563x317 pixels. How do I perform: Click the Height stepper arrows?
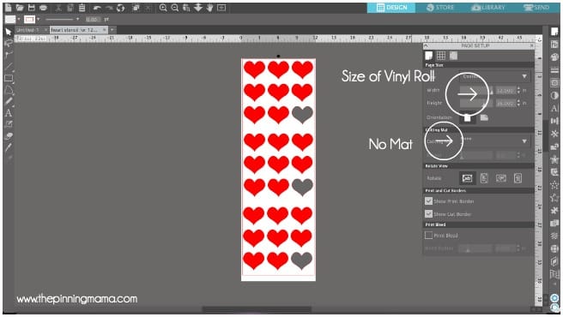click(518, 104)
